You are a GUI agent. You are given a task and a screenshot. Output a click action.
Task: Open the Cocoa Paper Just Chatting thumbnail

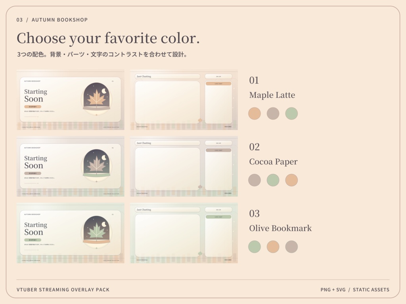[184, 167]
